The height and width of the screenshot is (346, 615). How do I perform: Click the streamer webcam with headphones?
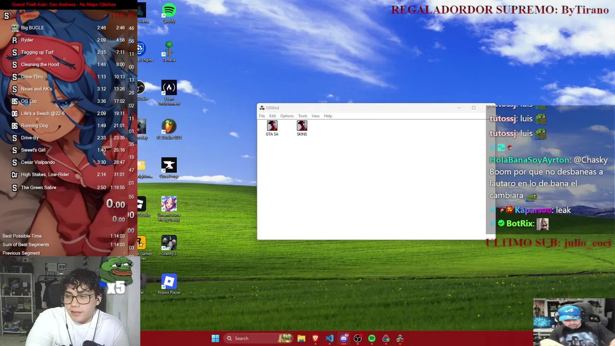coord(70,302)
